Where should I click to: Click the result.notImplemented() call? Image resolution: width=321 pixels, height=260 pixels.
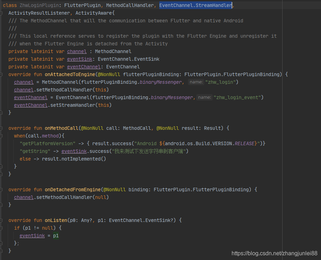tap(74, 159)
